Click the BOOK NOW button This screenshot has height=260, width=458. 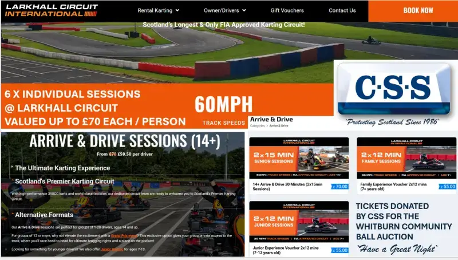[413, 11]
